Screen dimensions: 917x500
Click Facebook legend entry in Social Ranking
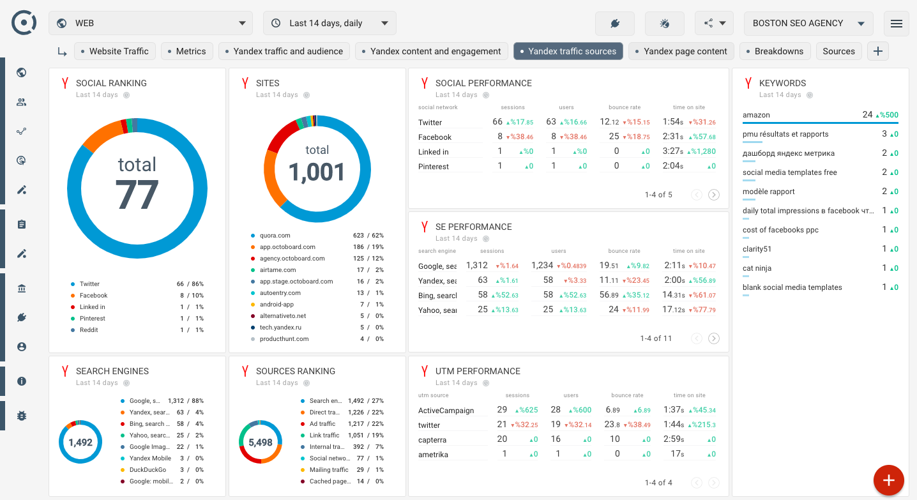(x=137, y=296)
